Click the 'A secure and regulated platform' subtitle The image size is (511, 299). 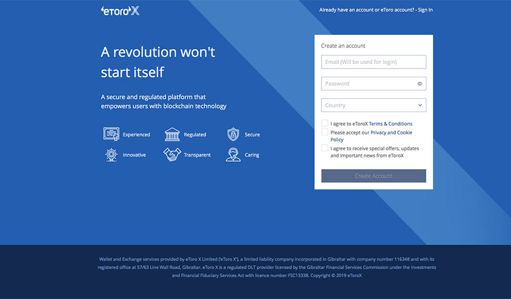[164, 102]
